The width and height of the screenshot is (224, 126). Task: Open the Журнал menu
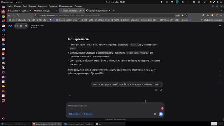pyautogui.click(x=32, y=6)
